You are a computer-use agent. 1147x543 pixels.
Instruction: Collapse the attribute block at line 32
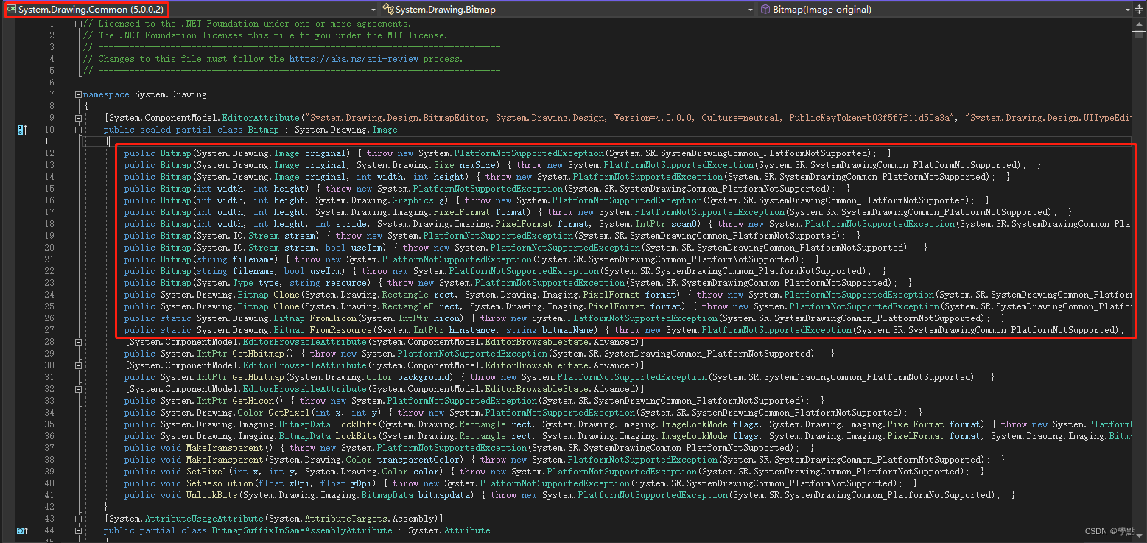coord(78,389)
